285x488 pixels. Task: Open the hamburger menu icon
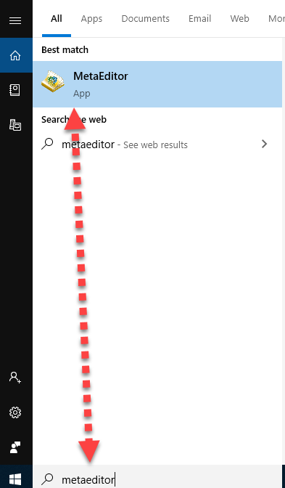tap(15, 20)
